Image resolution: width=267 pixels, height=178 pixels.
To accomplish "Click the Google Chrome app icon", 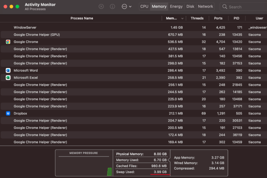I will click(x=8, y=42).
